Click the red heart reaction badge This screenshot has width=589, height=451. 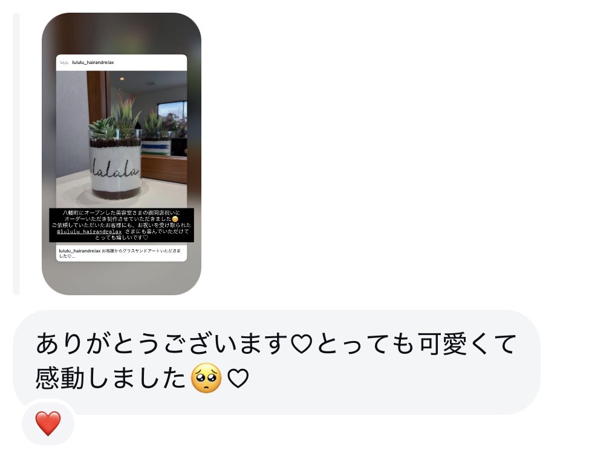click(48, 424)
